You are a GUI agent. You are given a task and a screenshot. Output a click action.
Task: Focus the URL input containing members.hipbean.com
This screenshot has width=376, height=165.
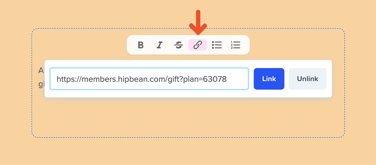tap(149, 79)
